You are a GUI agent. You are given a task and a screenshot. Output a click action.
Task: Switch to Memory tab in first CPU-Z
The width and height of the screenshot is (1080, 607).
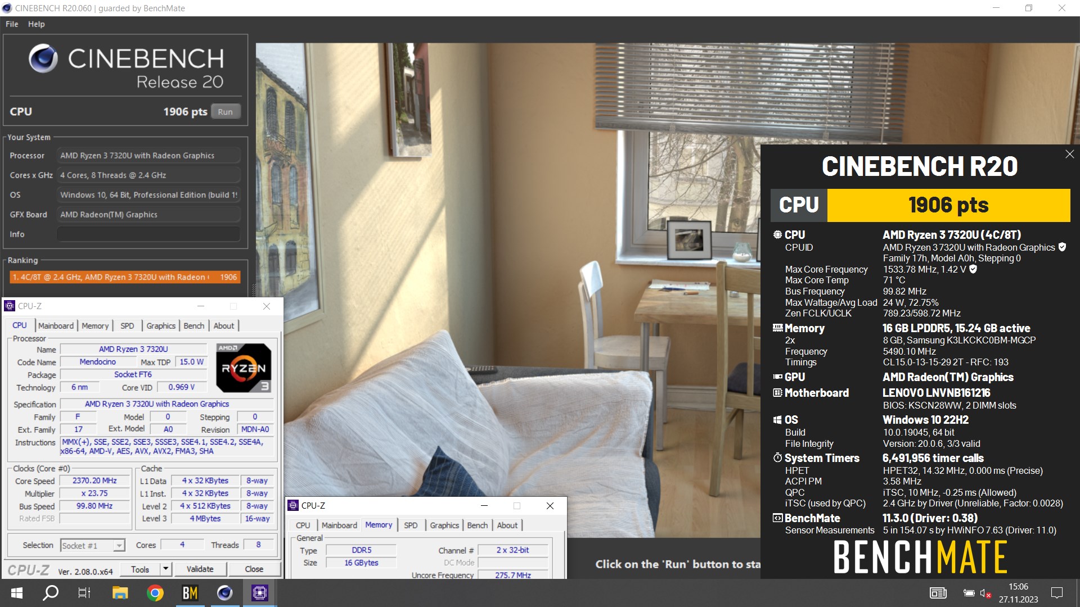click(95, 325)
